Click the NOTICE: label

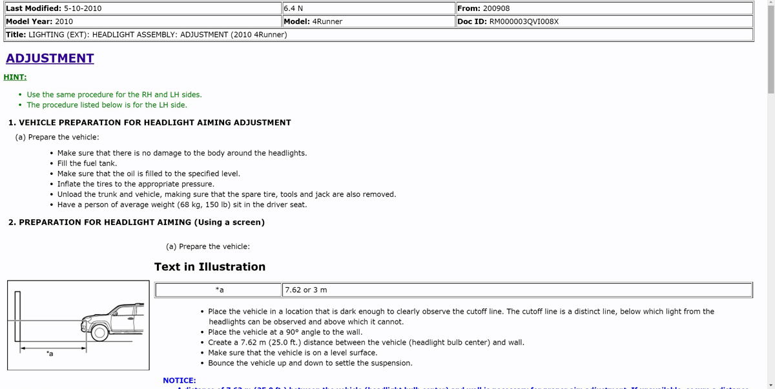180,381
